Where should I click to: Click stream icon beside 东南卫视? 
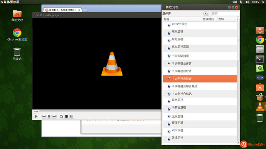click(169, 33)
